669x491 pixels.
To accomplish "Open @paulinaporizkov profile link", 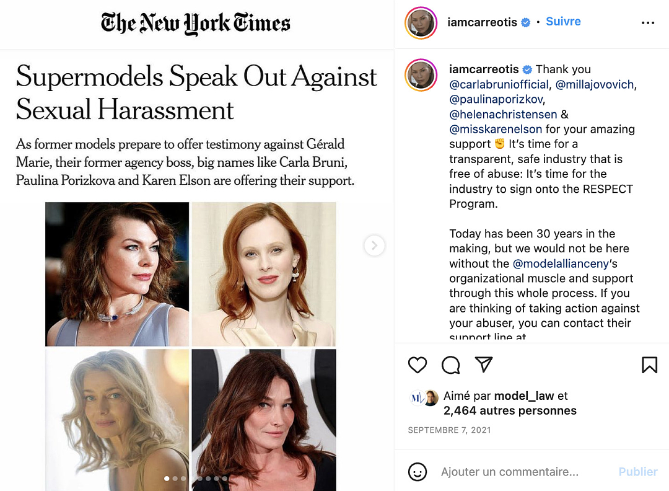I will pos(496,99).
